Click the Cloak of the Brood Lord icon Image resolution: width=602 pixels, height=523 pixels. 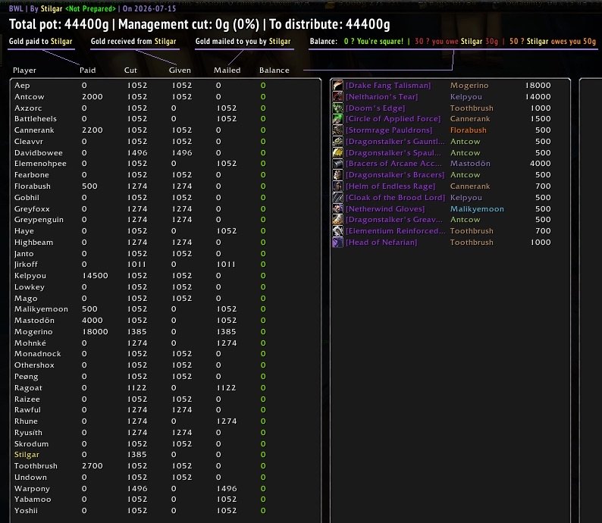338,198
